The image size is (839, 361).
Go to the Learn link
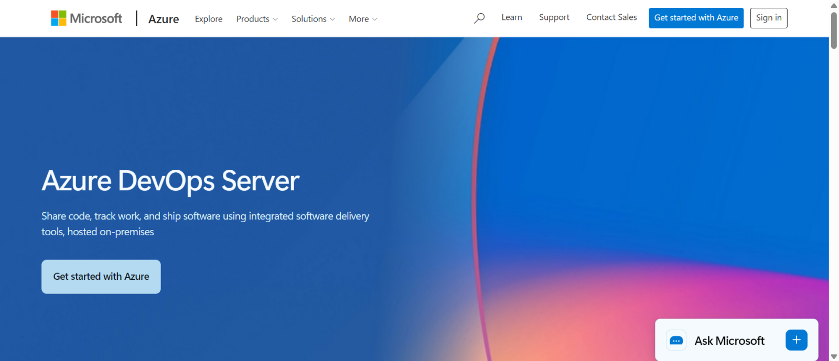click(512, 17)
